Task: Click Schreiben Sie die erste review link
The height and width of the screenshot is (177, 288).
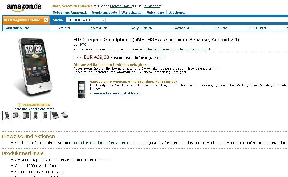Action: tap(157, 49)
